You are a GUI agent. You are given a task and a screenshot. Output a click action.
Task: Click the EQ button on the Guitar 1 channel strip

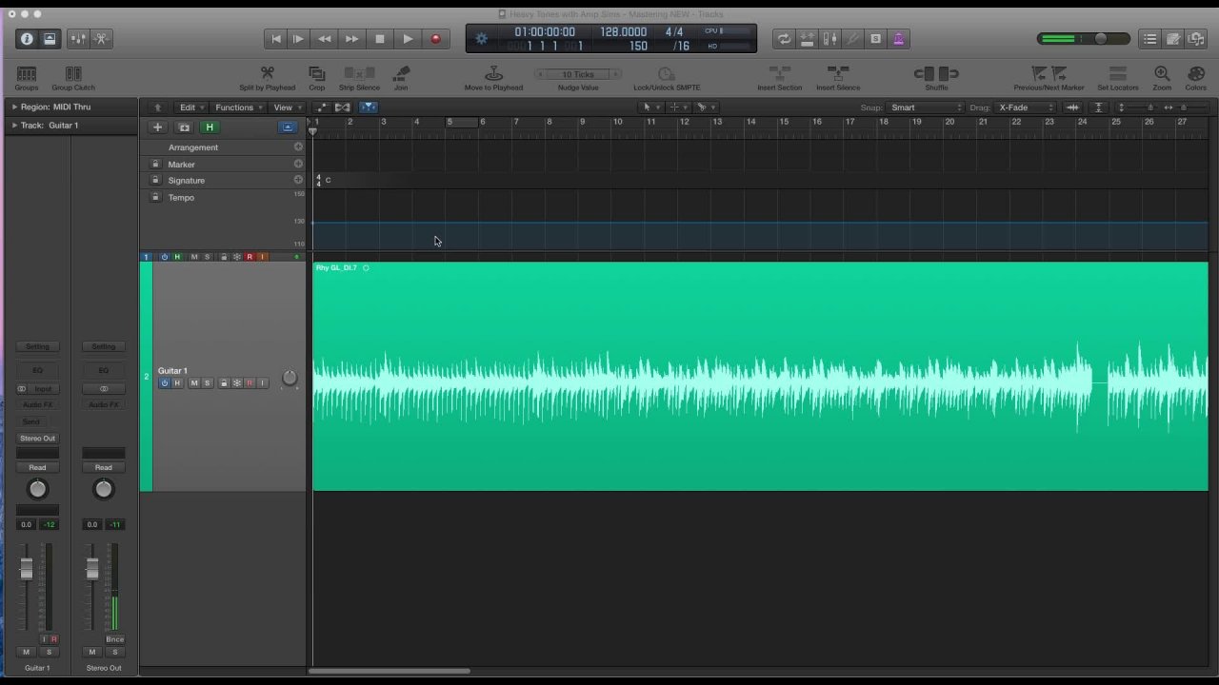tap(37, 370)
